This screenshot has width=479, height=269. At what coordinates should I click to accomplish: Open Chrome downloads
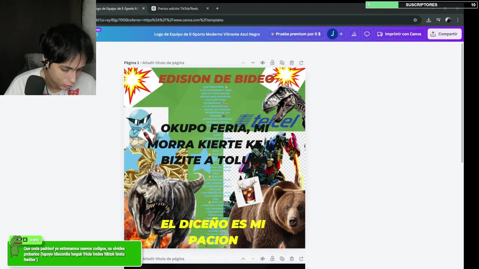pyautogui.click(x=428, y=20)
